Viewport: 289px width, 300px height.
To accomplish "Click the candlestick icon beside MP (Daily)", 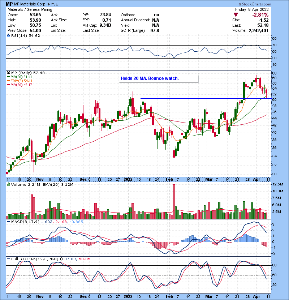I will 8,73.
